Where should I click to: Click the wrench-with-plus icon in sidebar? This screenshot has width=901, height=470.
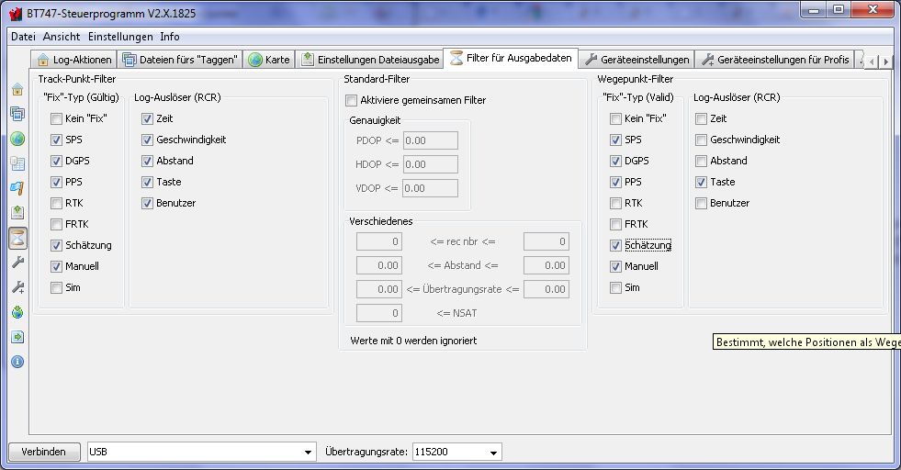click(x=17, y=287)
